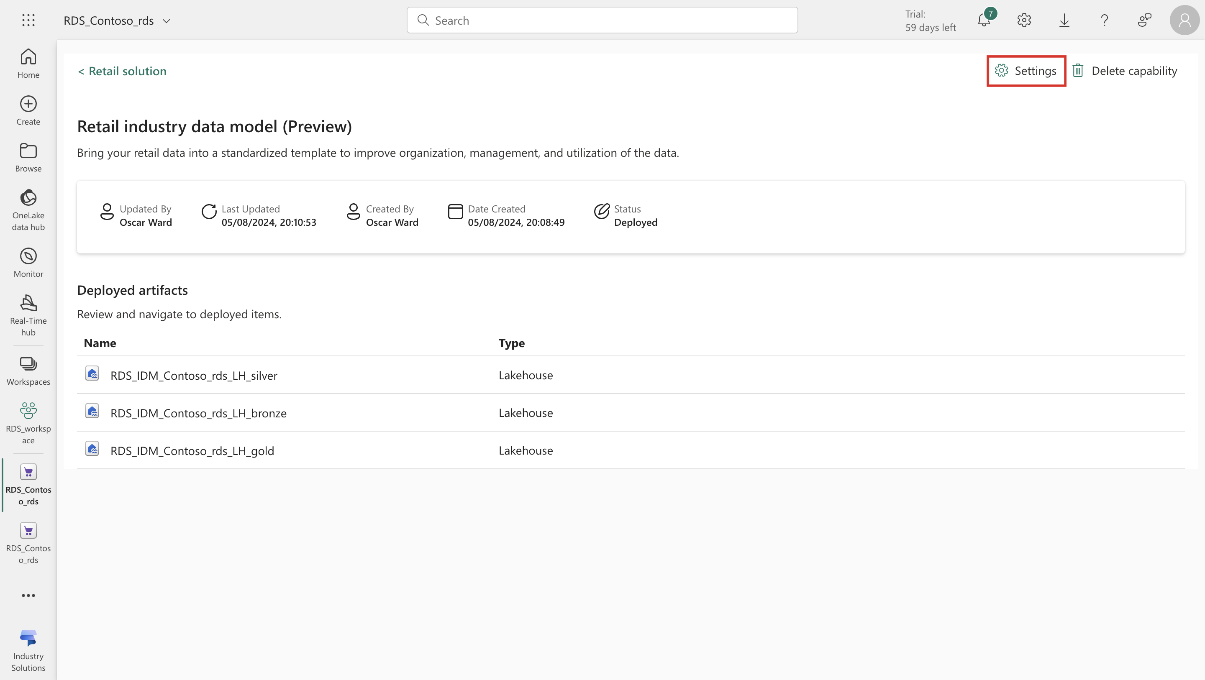Open RDS_IDM_Contoso_rds_LH_silver lakehouse
The width and height of the screenshot is (1205, 680).
click(194, 375)
